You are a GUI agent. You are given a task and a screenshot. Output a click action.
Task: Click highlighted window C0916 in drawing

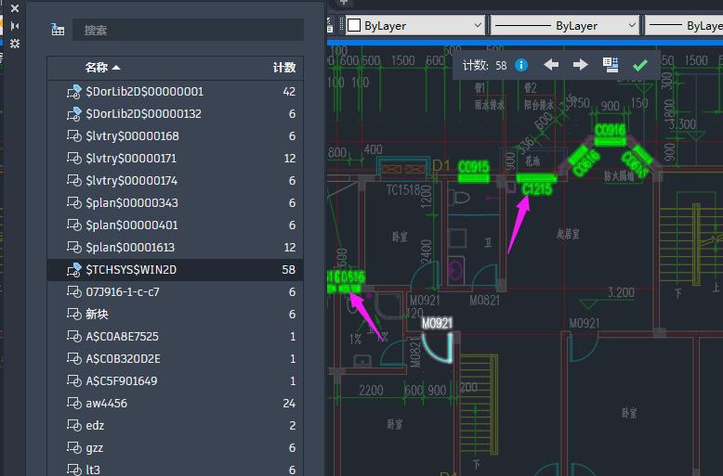[x=610, y=135]
